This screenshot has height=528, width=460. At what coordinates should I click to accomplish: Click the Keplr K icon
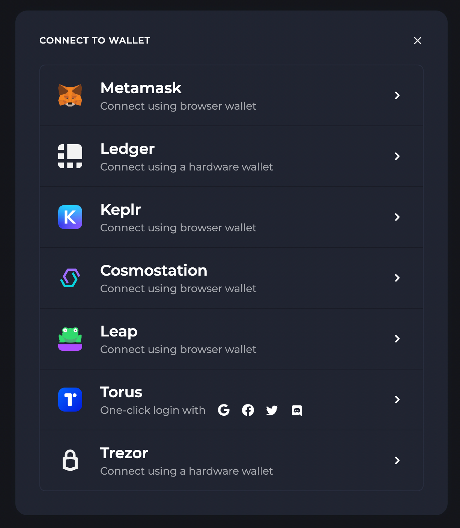[x=70, y=217]
